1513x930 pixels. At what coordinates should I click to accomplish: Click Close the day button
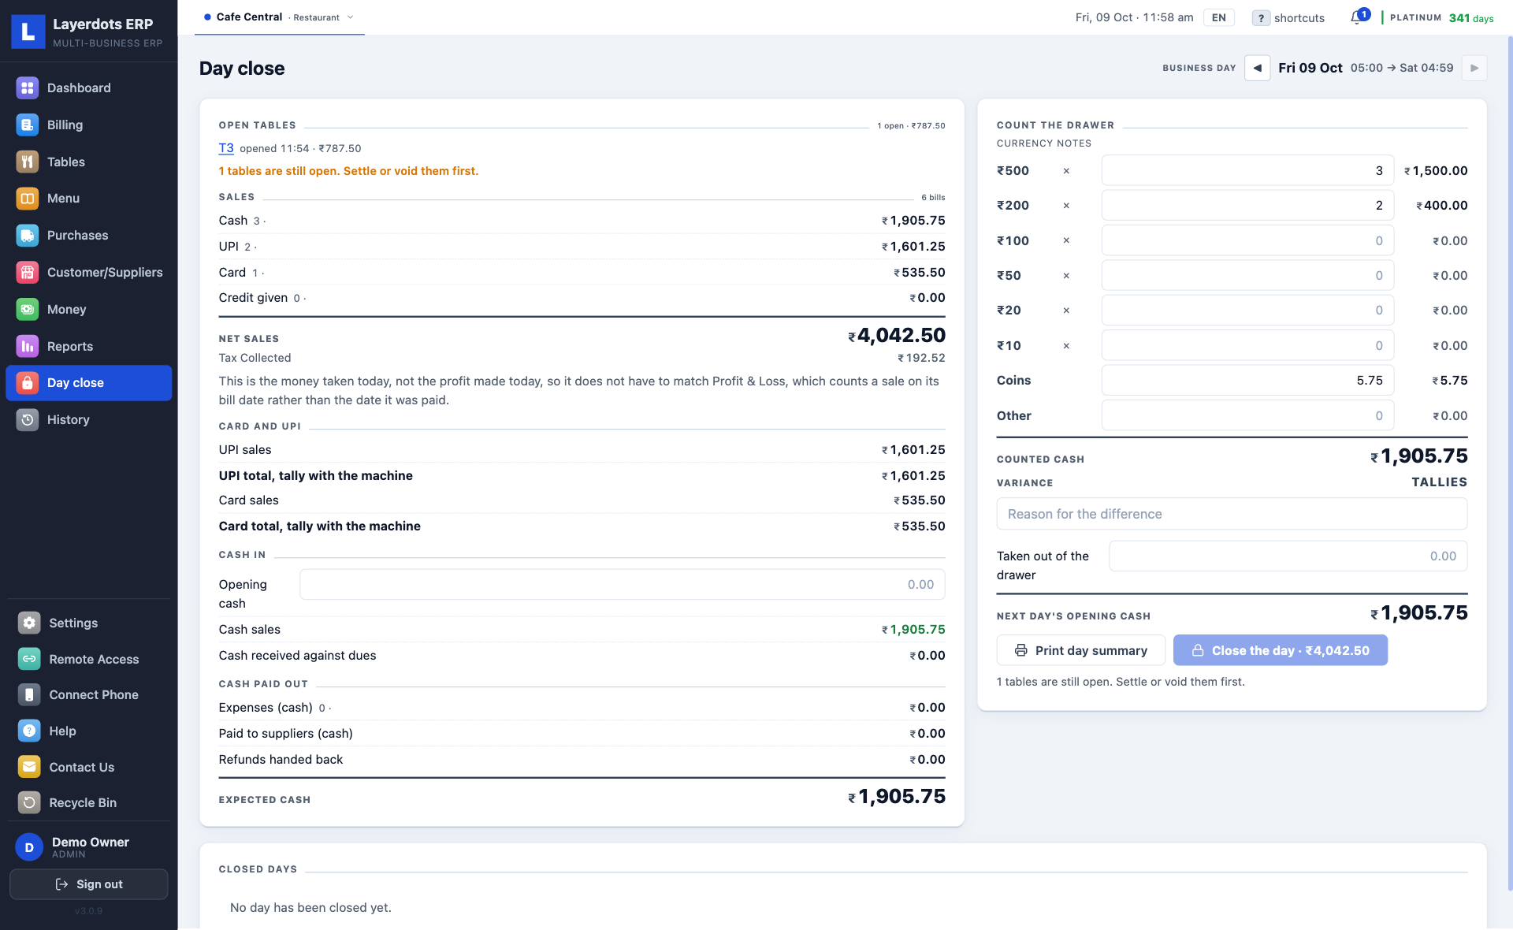pyautogui.click(x=1280, y=650)
